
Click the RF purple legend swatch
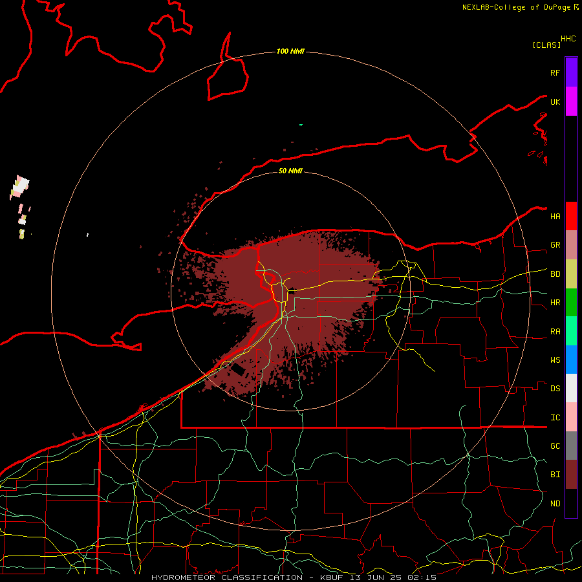click(x=571, y=72)
